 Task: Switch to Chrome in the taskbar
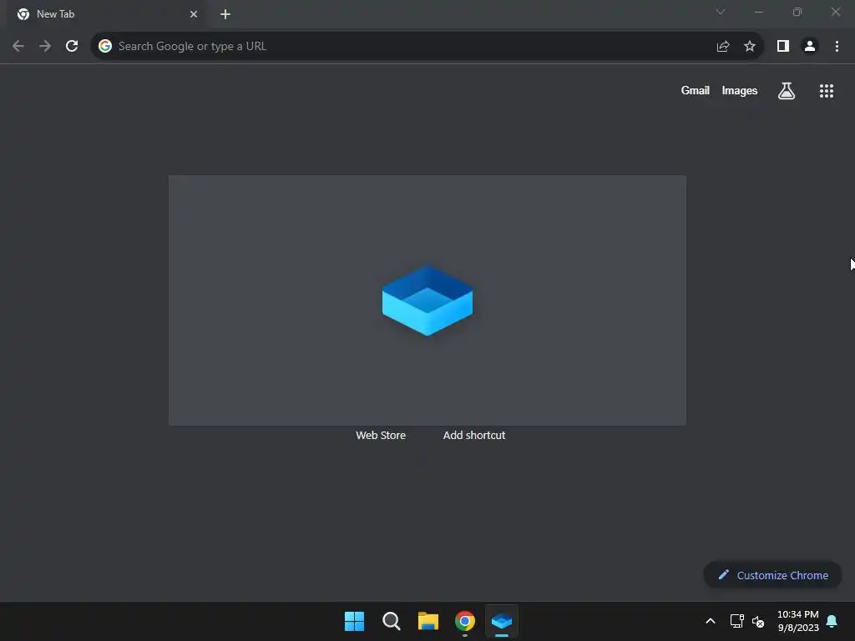(465, 621)
